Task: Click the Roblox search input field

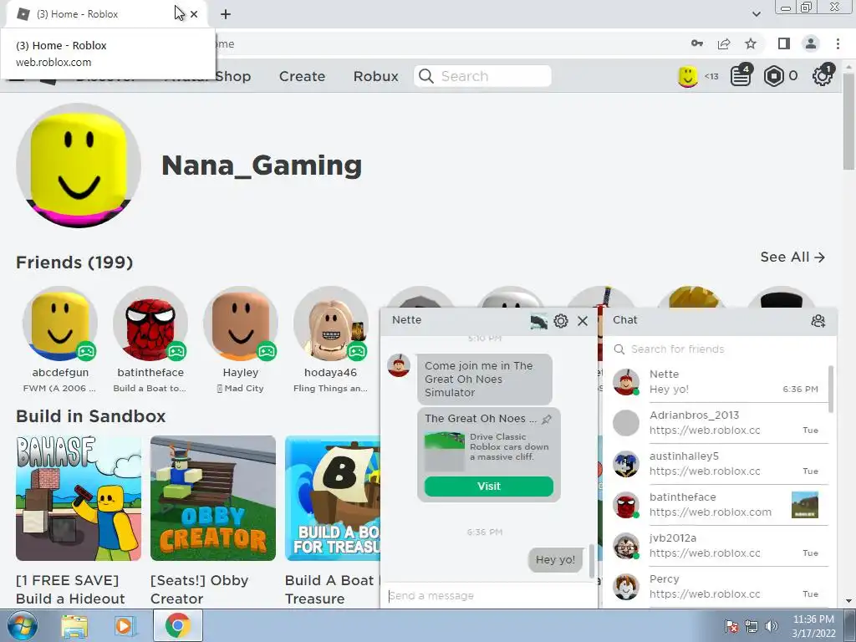Action: pos(482,76)
